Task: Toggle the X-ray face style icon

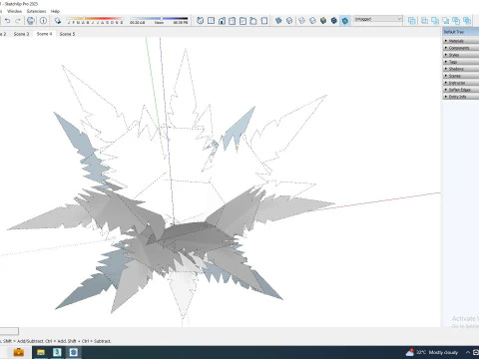Action: (x=278, y=21)
